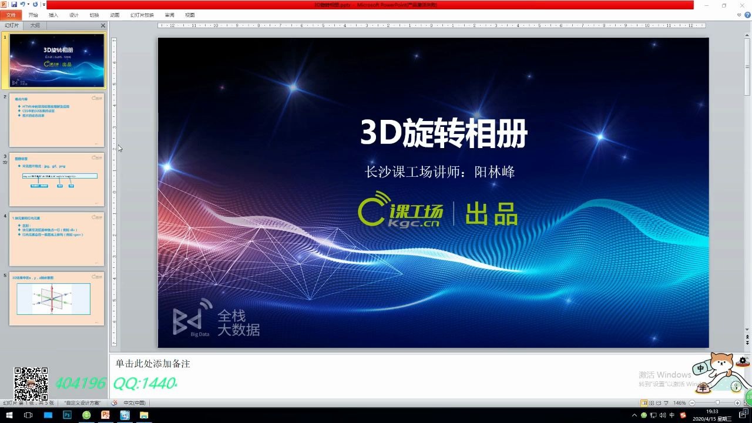Image resolution: width=752 pixels, height=423 pixels.
Task: Click previous slide arrow on scrollbar
Action: pyautogui.click(x=747, y=337)
